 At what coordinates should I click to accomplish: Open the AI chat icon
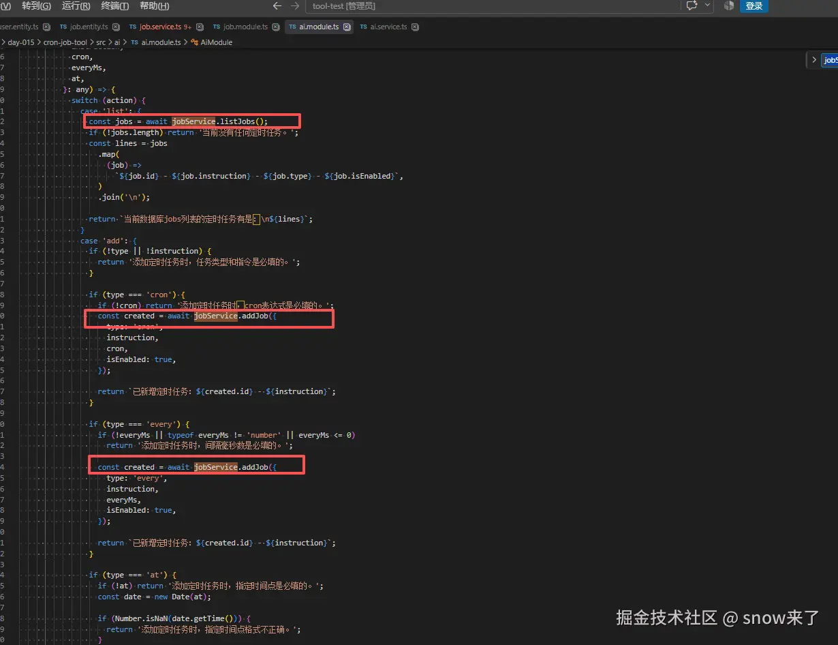(692, 5)
